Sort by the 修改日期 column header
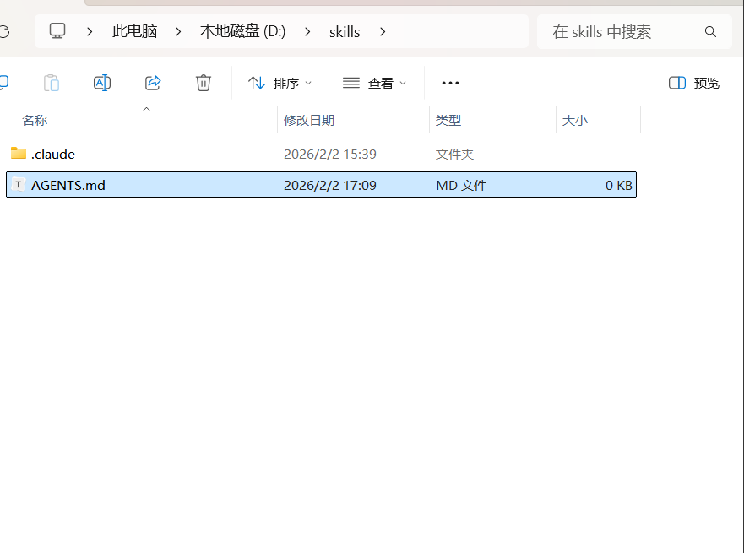This screenshot has height=553, width=744. [309, 121]
